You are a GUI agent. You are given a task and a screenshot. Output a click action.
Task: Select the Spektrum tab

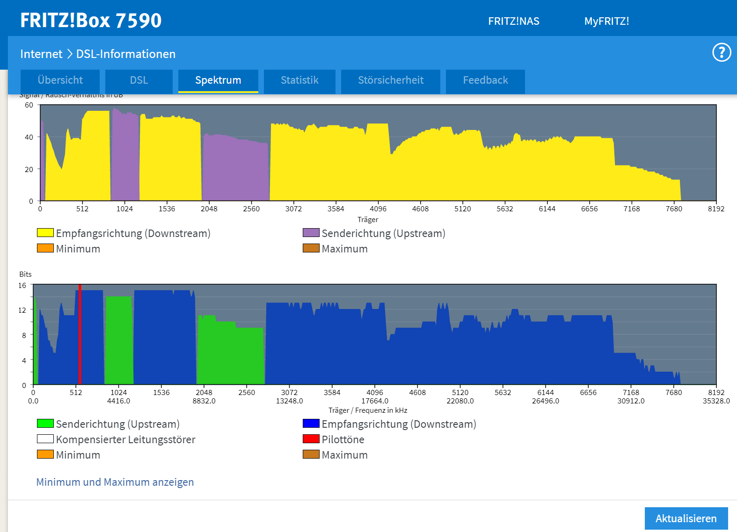point(218,80)
